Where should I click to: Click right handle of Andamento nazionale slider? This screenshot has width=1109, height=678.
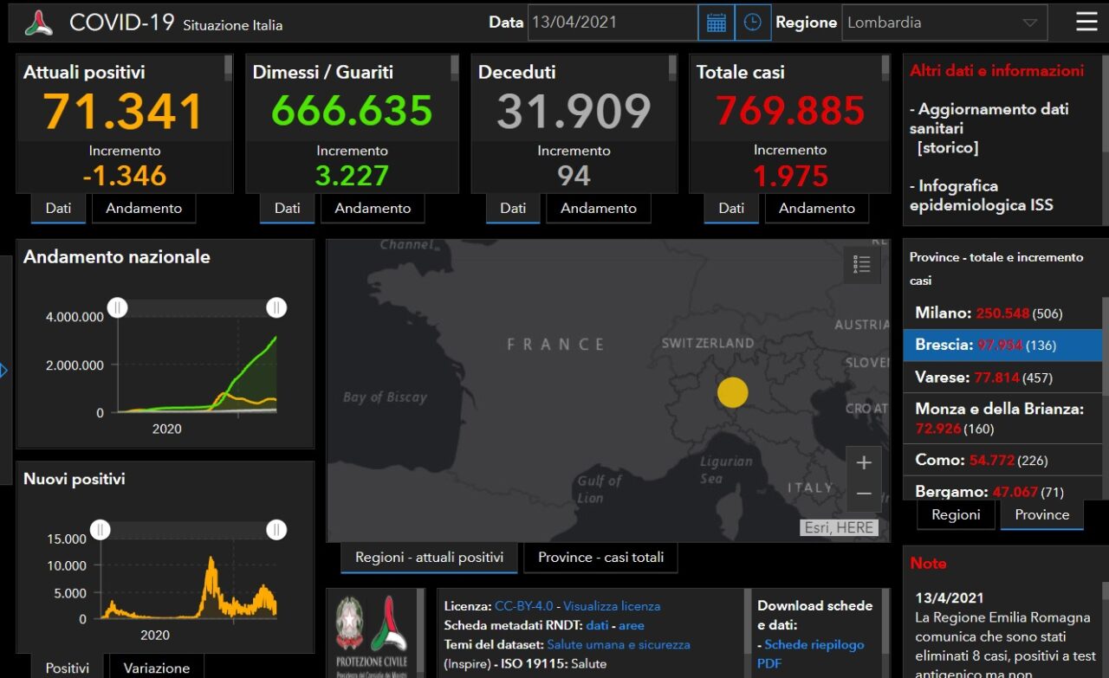[x=276, y=307]
